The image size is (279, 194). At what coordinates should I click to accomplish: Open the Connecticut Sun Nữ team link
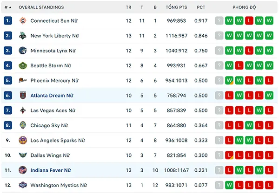pos(54,20)
